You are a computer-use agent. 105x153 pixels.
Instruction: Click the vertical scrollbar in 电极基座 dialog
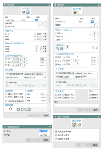tap(49, 55)
